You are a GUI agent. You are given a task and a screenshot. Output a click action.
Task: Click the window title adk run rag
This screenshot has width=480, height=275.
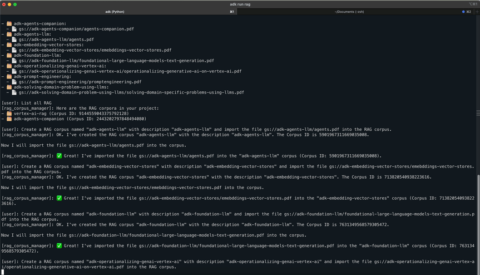tap(240, 4)
